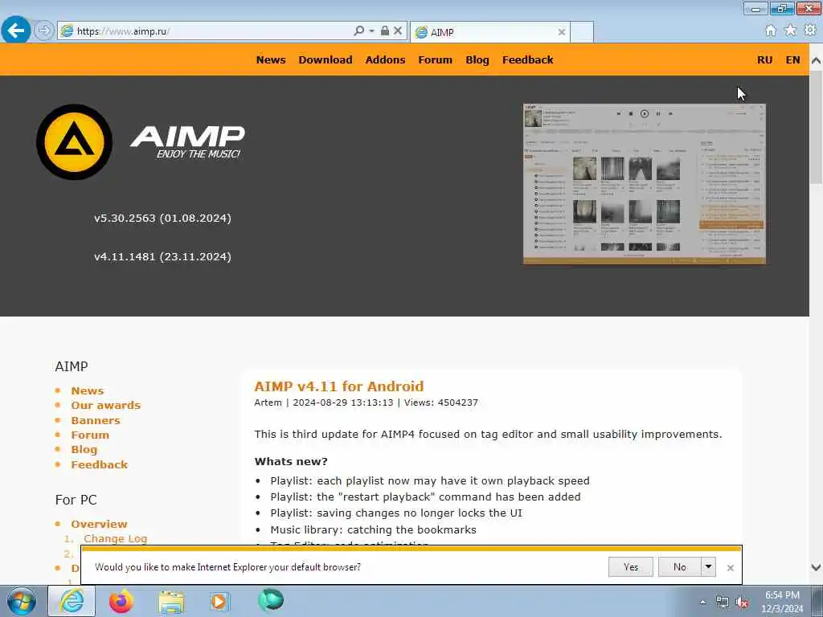Open Our awards in the sidebar
823x617 pixels.
point(106,405)
